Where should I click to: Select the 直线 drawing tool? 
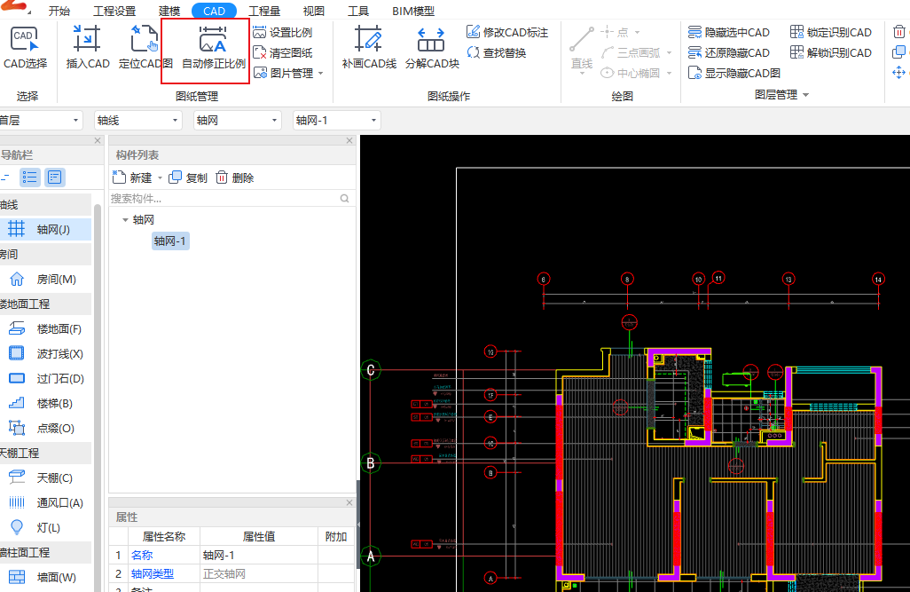point(582,50)
